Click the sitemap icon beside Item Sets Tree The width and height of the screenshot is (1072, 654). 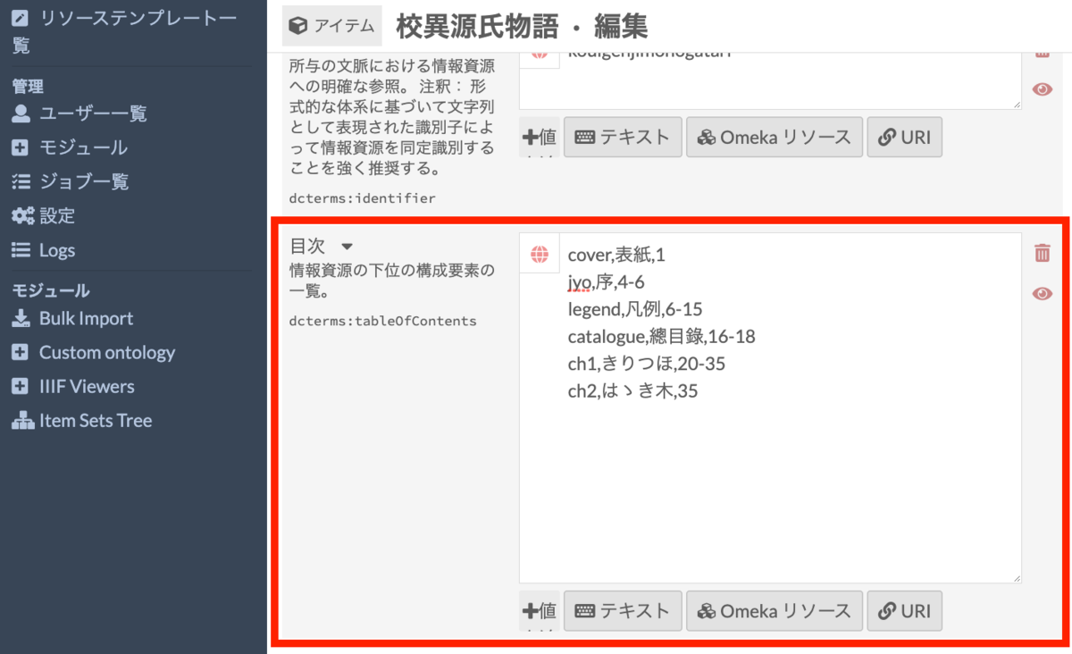coord(22,420)
